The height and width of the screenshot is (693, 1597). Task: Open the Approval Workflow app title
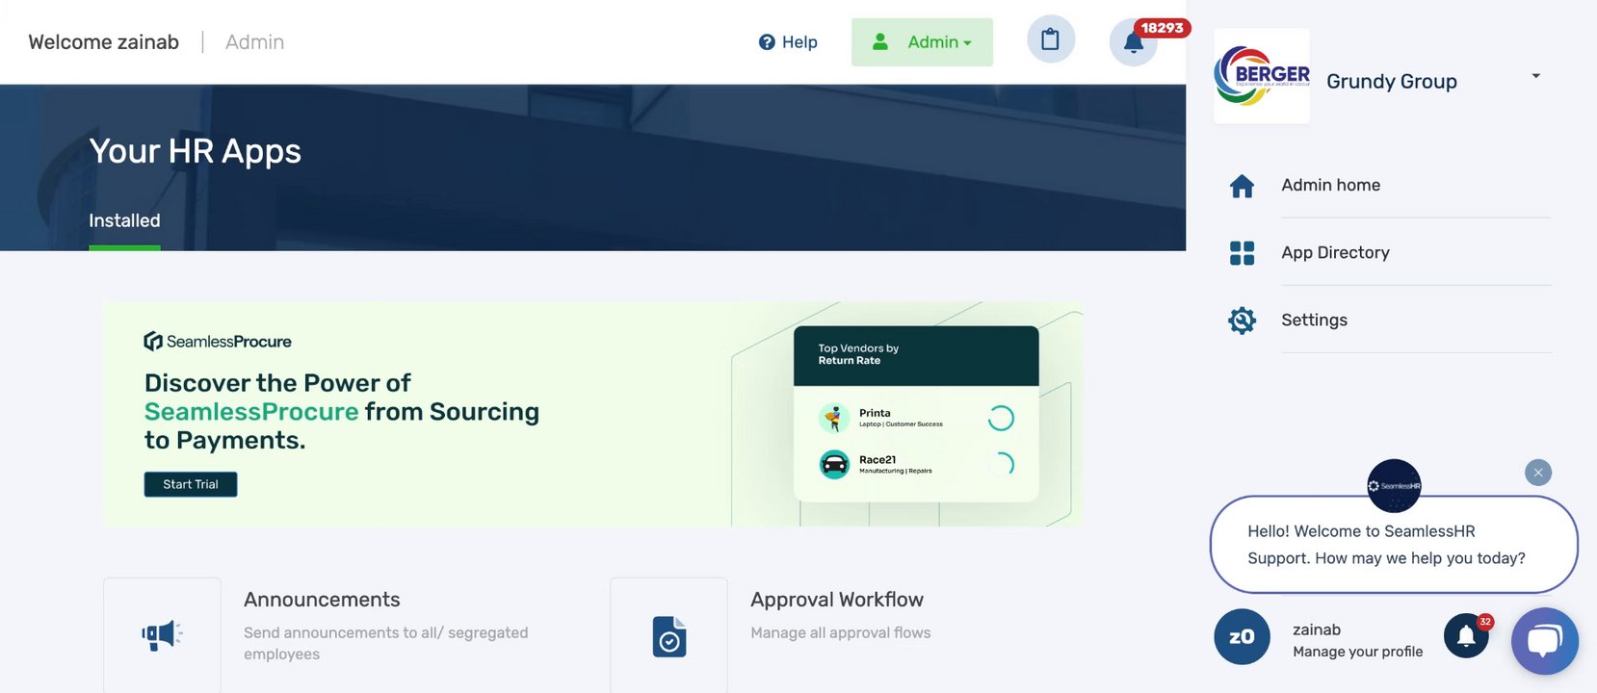tap(837, 600)
